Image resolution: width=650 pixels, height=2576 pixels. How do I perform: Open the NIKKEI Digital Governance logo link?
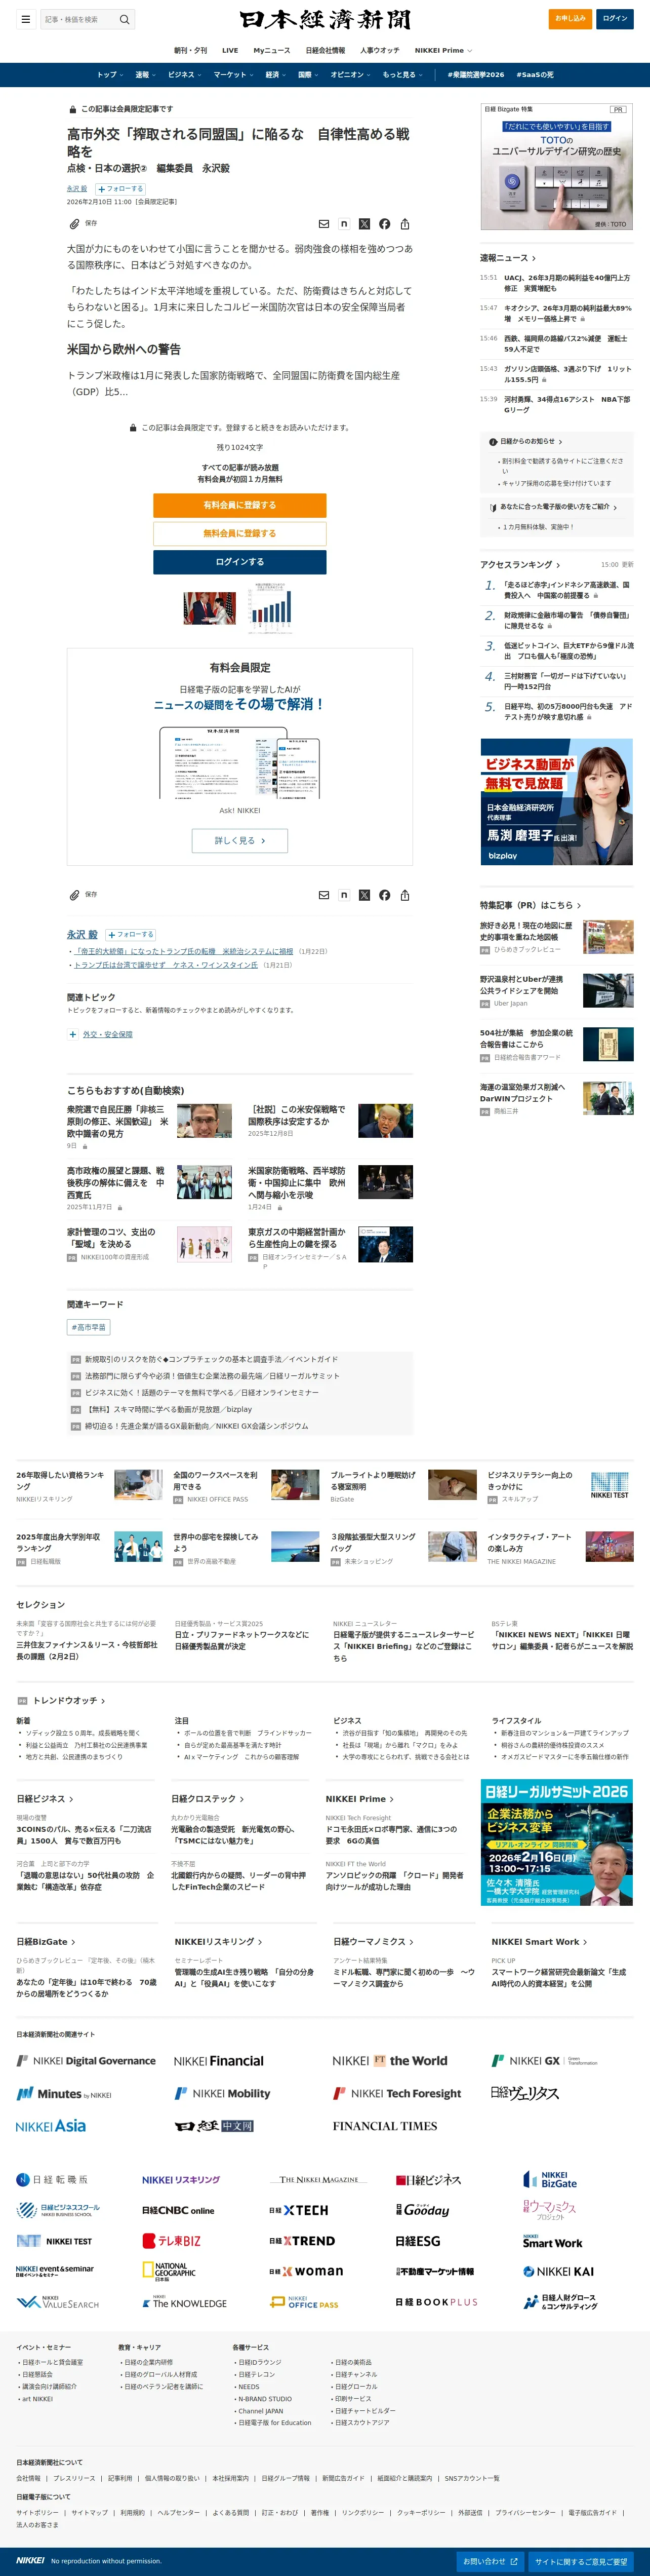click(x=86, y=2061)
